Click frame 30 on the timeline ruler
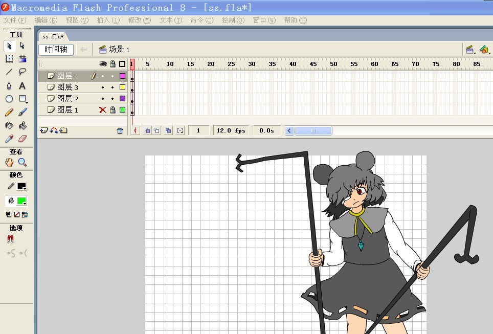This screenshot has width=493, height=334. [x=251, y=64]
